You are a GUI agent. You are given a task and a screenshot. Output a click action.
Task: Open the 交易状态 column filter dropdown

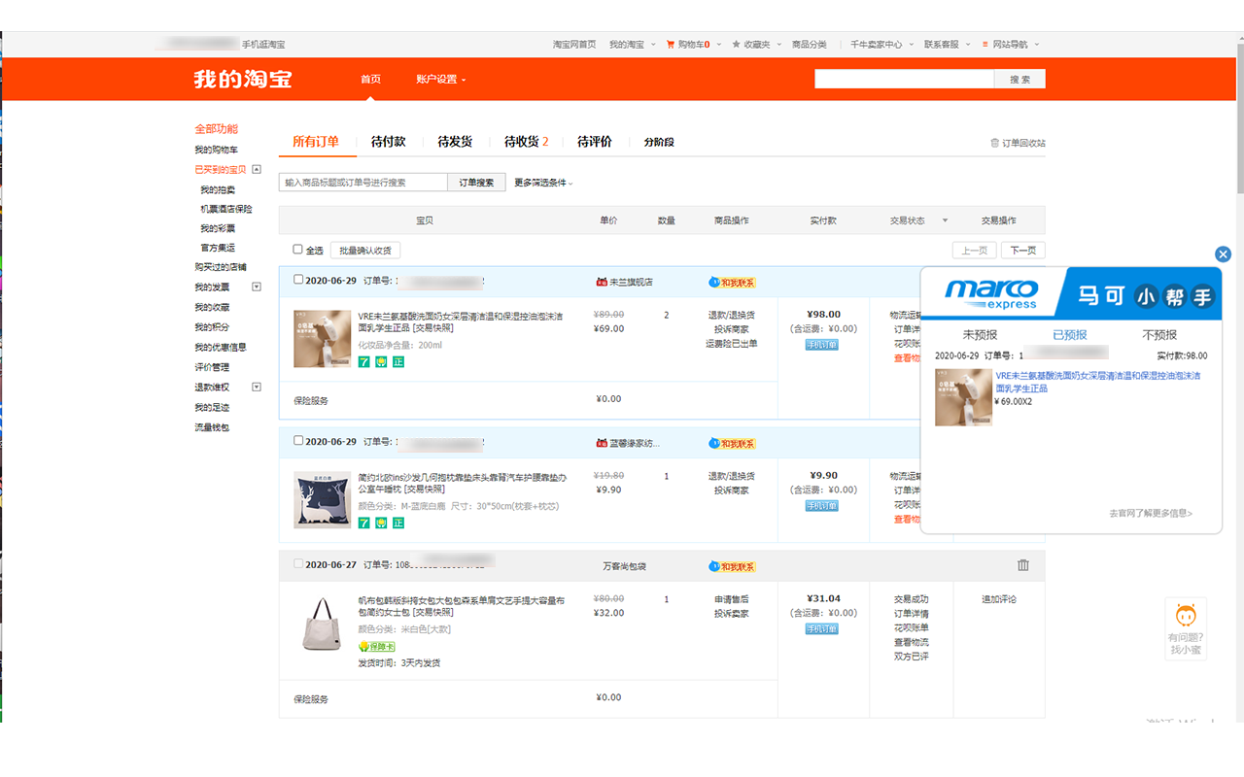pyautogui.click(x=945, y=220)
